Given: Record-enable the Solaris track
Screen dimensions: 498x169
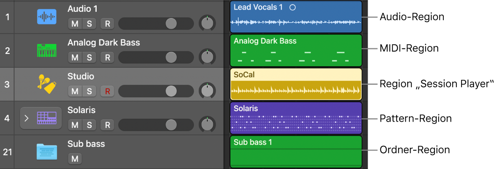Looking at the screenshot, I should [x=107, y=125].
